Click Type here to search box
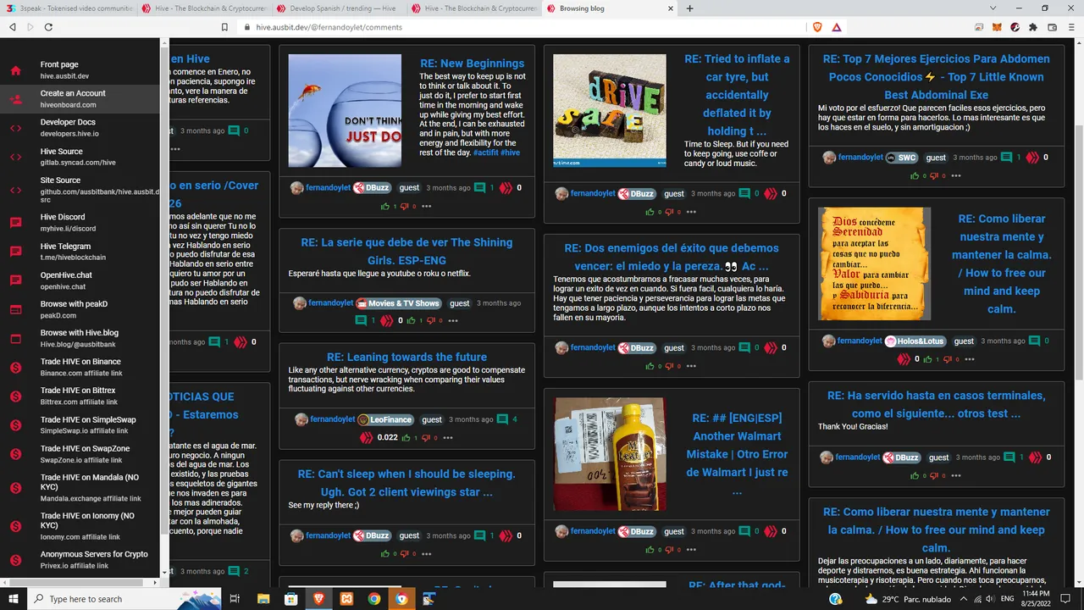This screenshot has width=1084, height=610. (x=113, y=598)
